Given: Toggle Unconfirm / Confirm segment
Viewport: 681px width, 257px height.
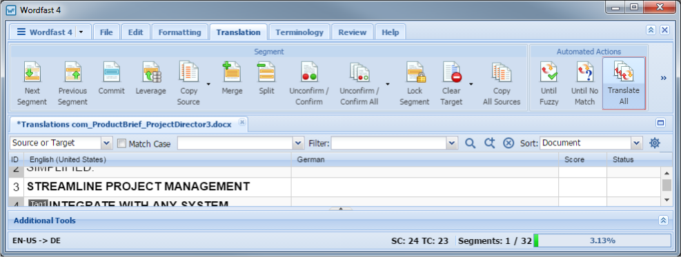Looking at the screenshot, I should pyautogui.click(x=309, y=72).
